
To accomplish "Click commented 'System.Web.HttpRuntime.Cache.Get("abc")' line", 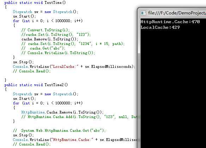I will 59,130.
